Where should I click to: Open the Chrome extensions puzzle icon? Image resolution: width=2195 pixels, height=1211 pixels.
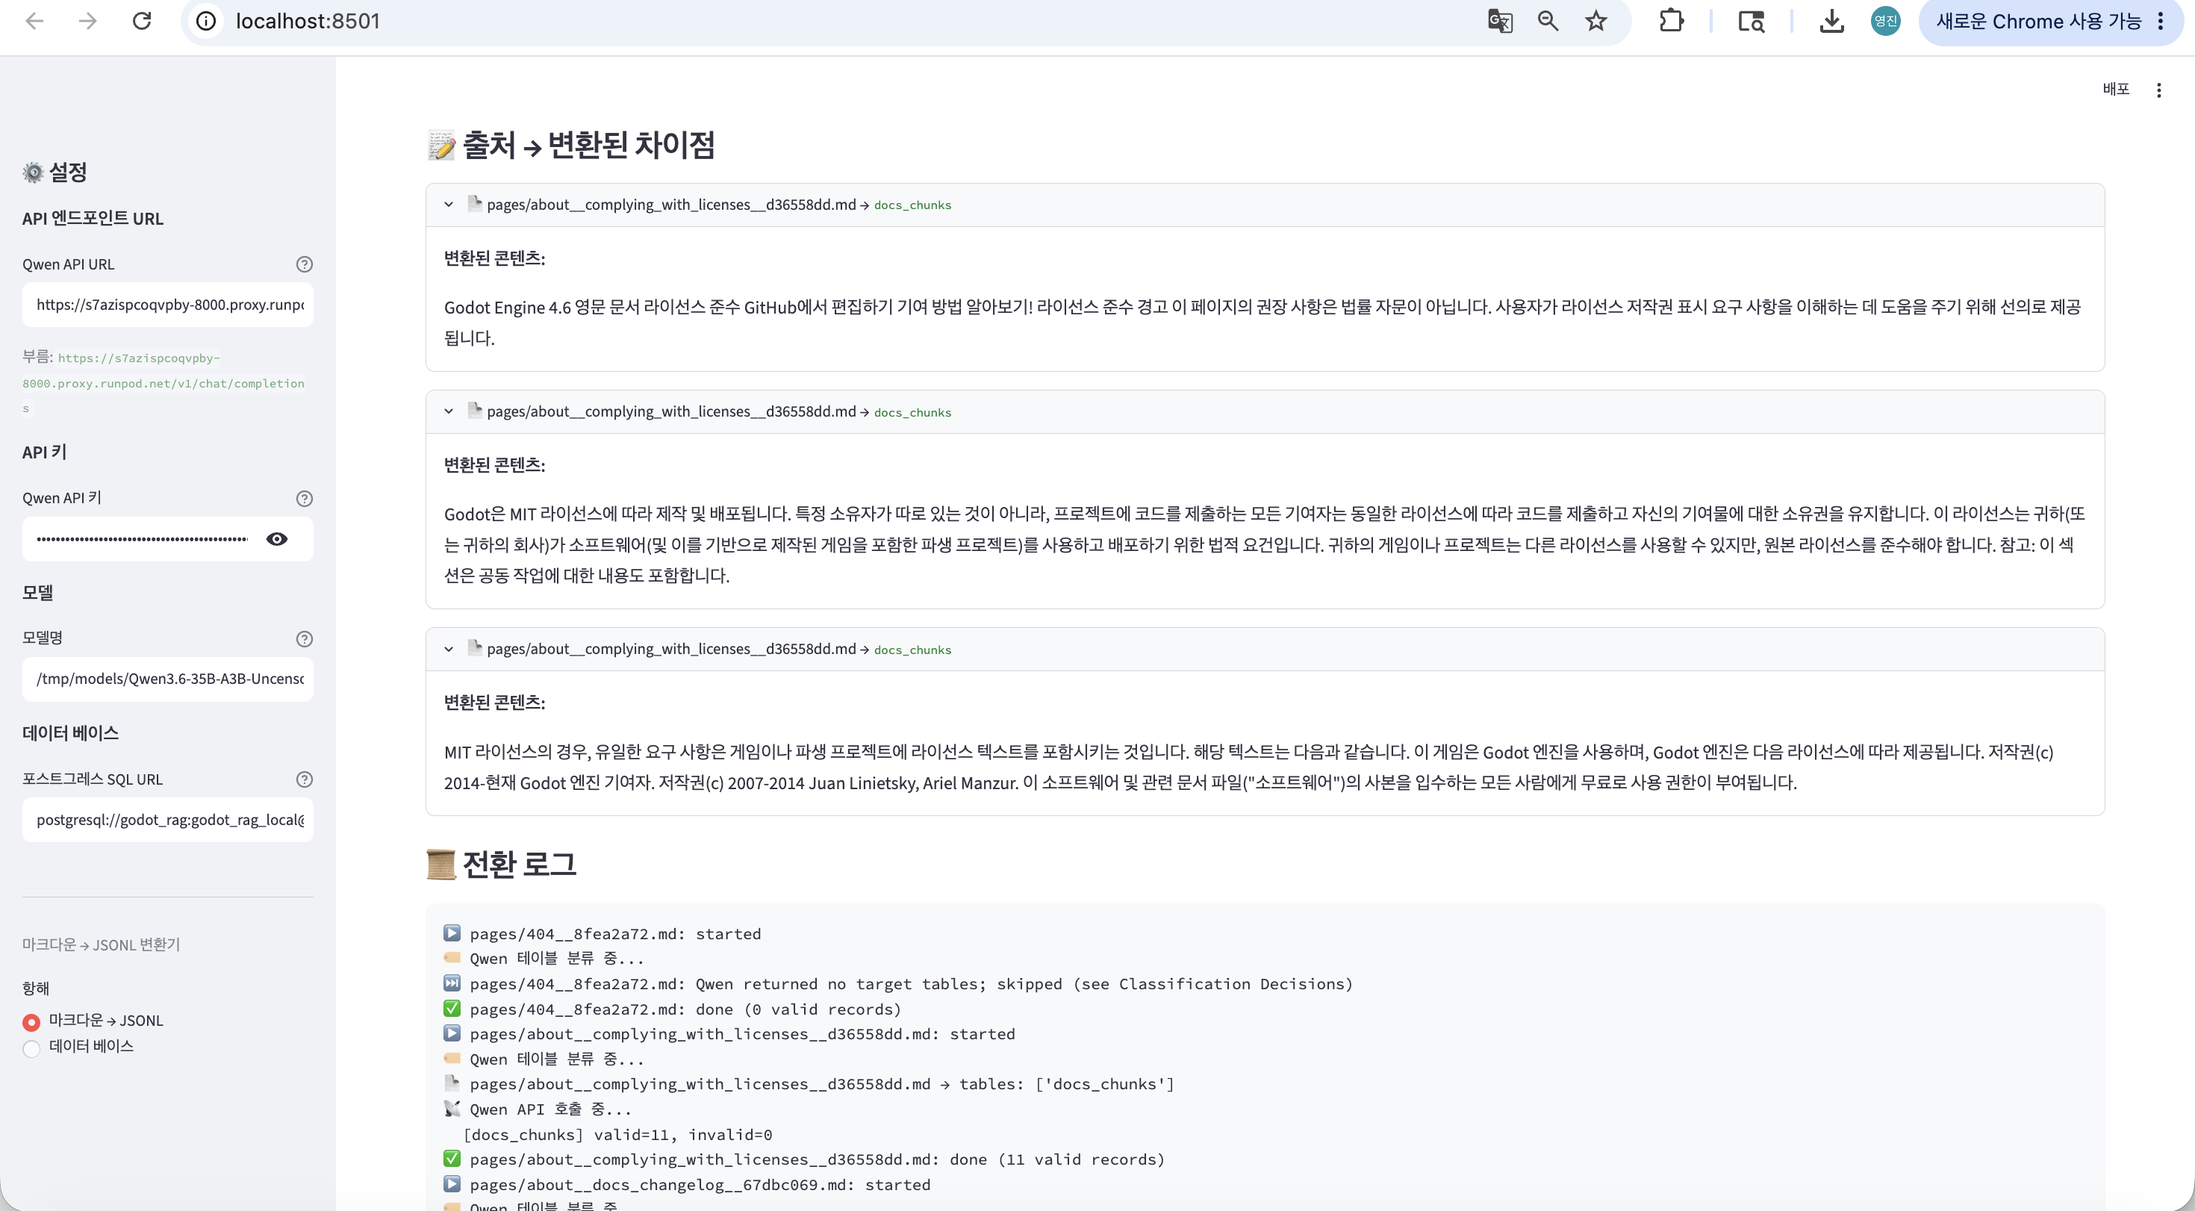(1671, 22)
